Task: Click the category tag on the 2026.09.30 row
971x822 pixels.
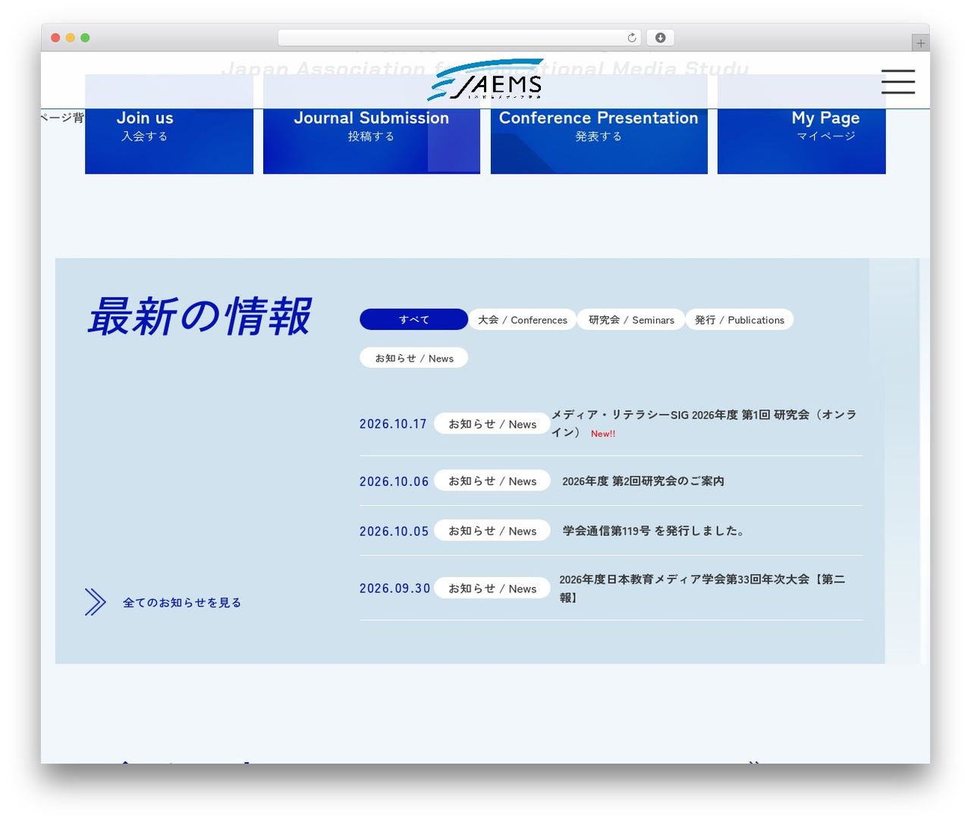Action: pyautogui.click(x=492, y=588)
